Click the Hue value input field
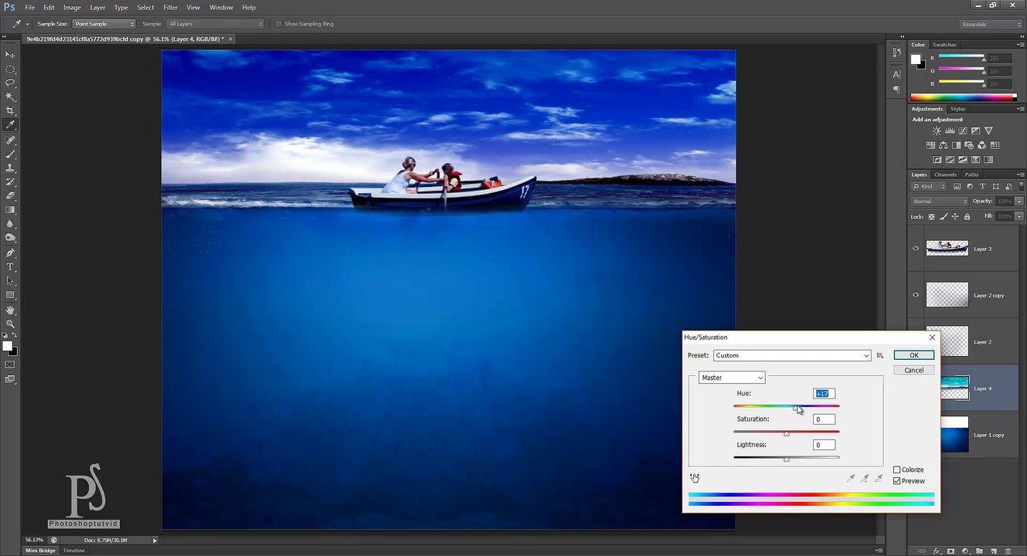 [x=824, y=394]
